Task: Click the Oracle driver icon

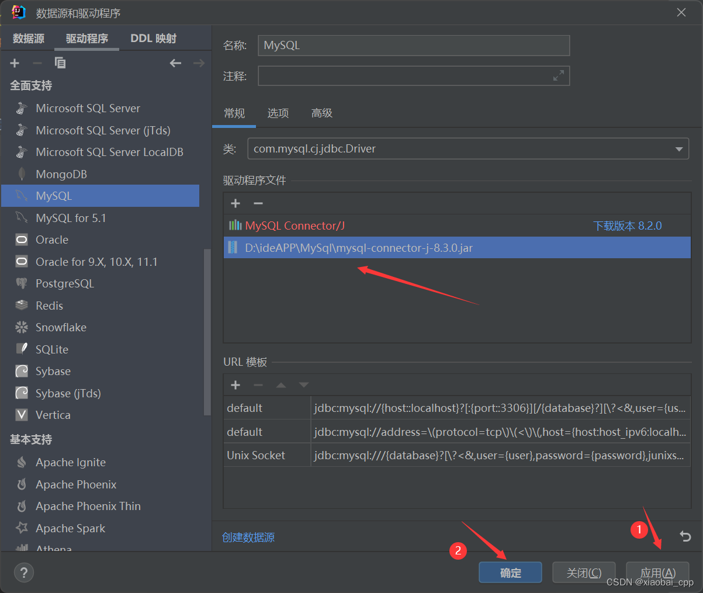Action: point(22,240)
